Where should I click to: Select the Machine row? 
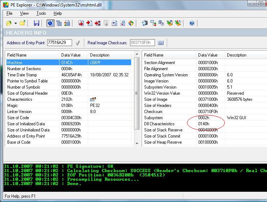tap(68, 62)
